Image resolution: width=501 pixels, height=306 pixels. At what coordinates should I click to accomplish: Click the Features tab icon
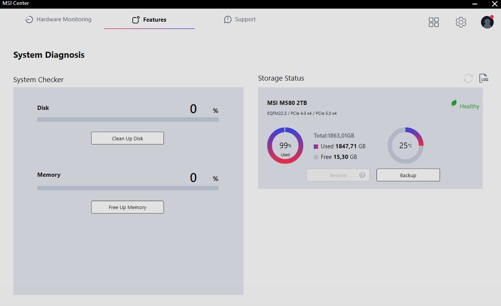(x=136, y=20)
